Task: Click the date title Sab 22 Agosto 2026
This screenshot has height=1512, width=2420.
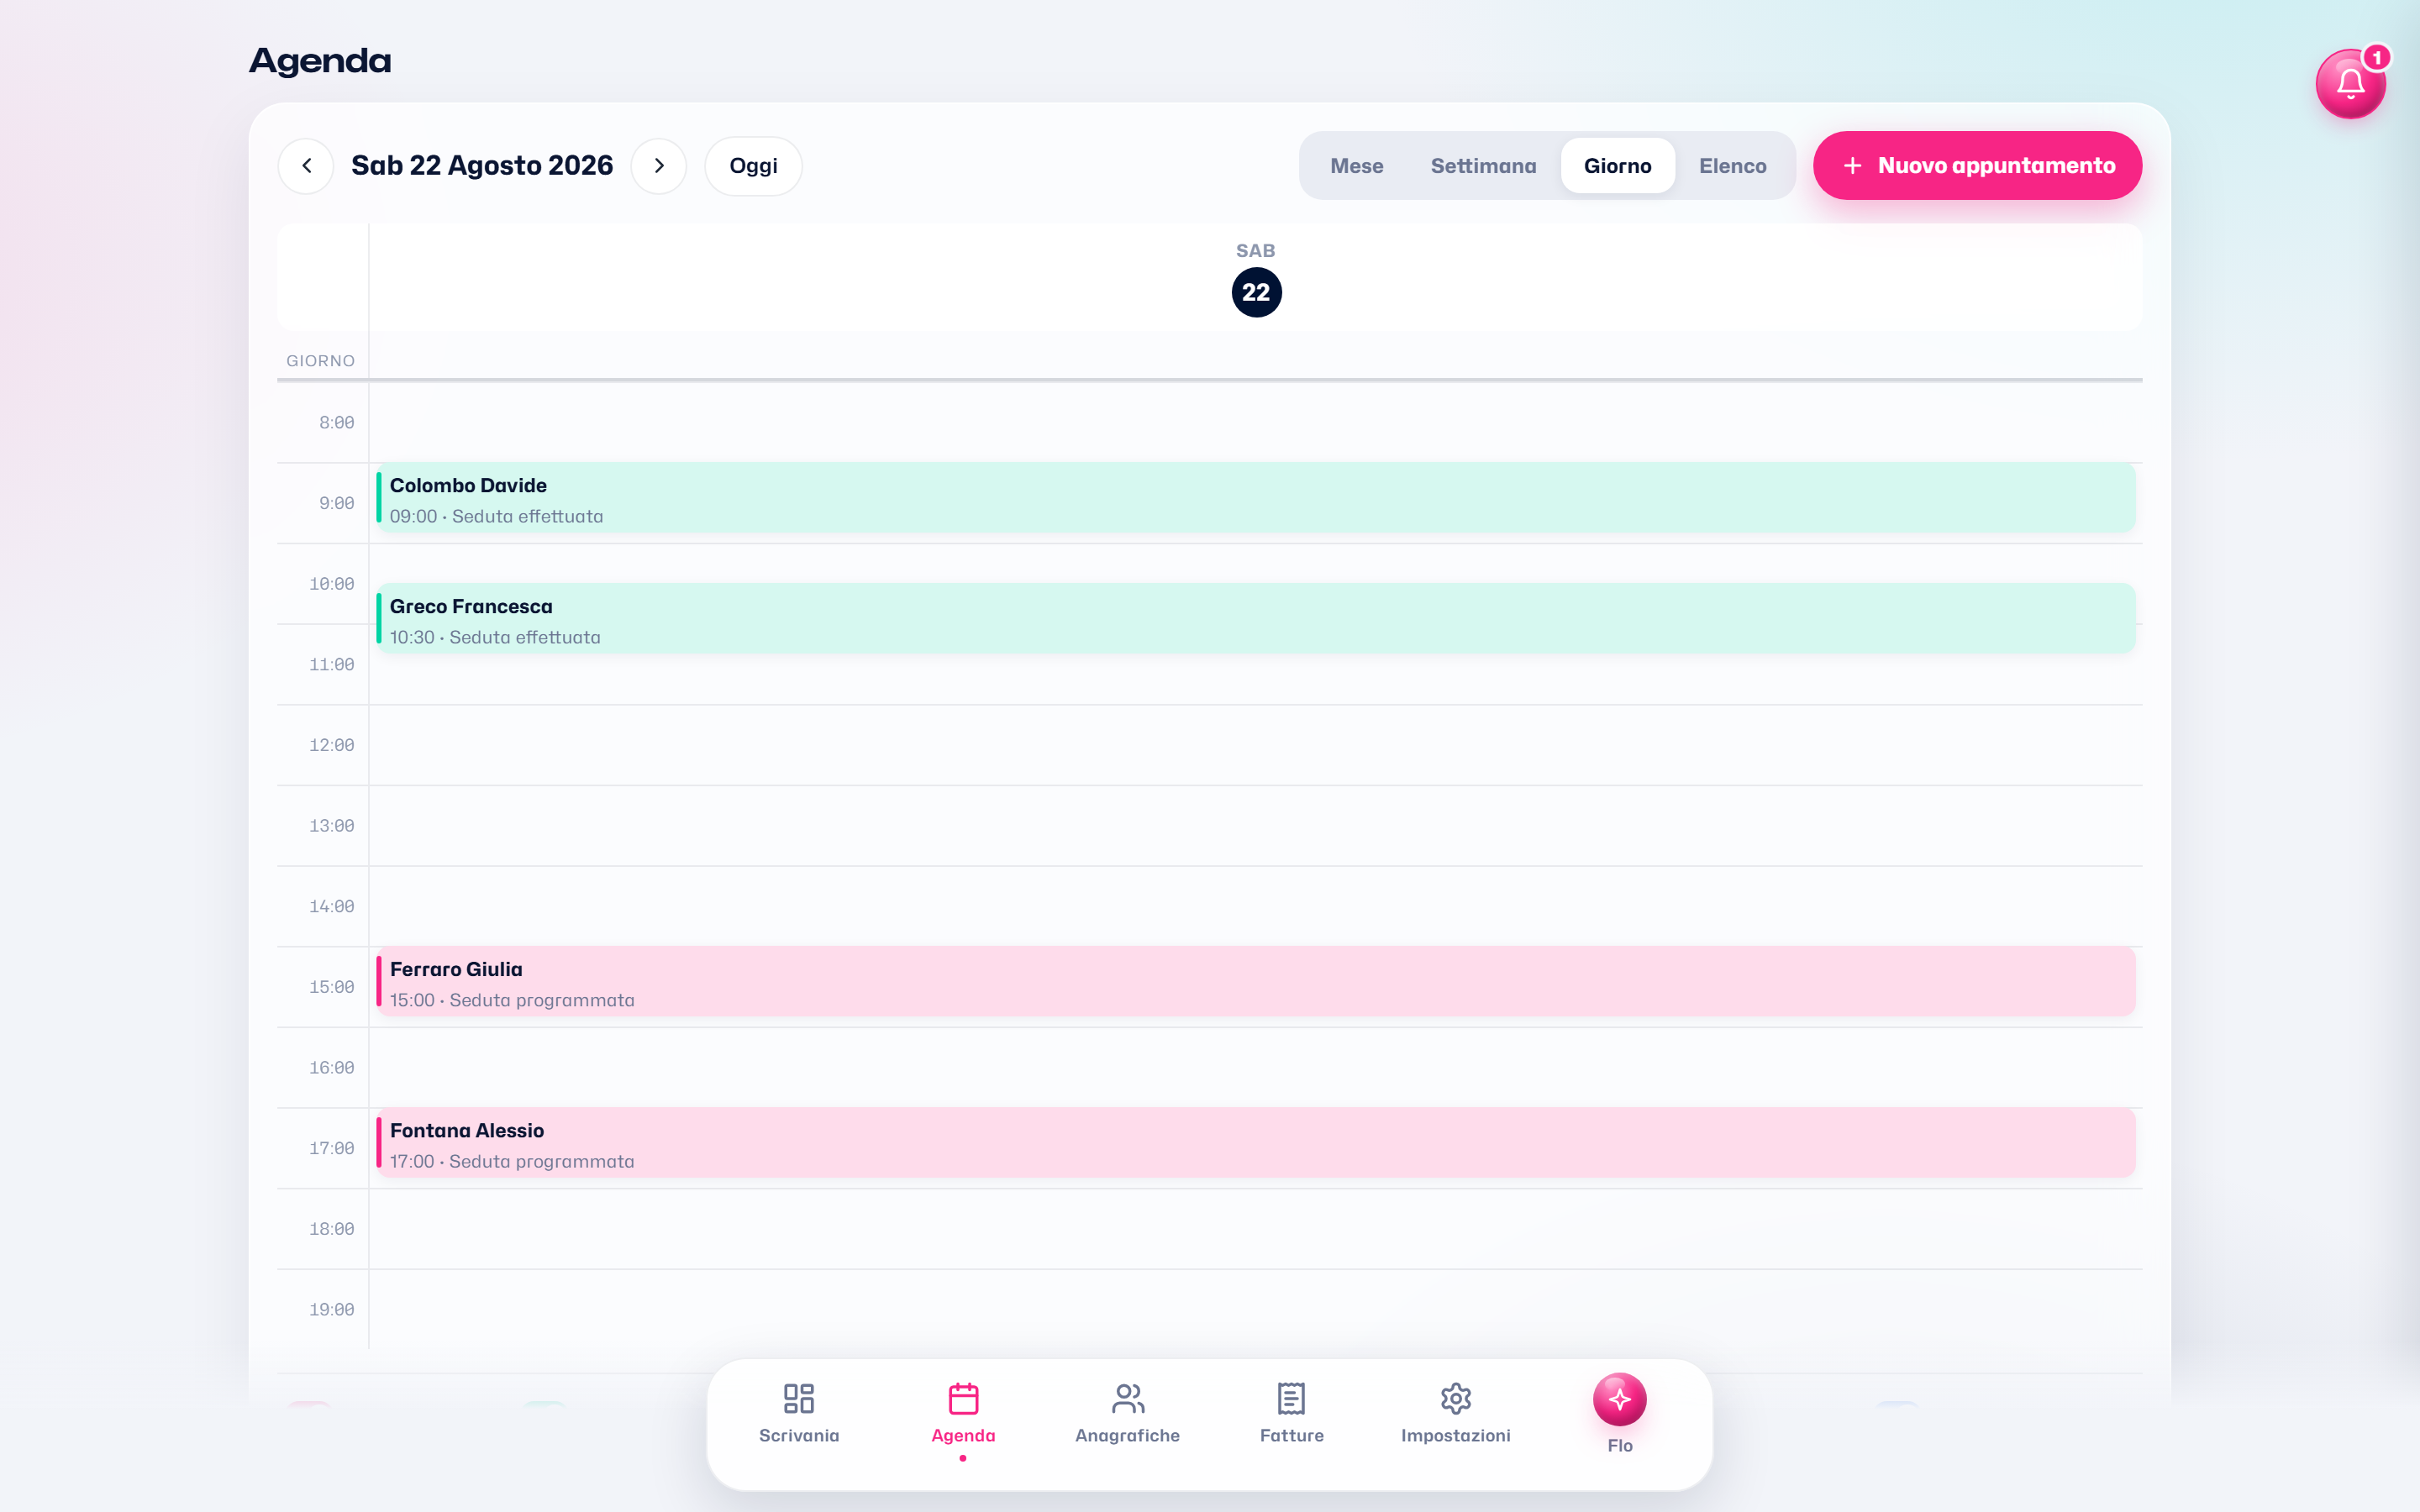Action: click(x=482, y=166)
